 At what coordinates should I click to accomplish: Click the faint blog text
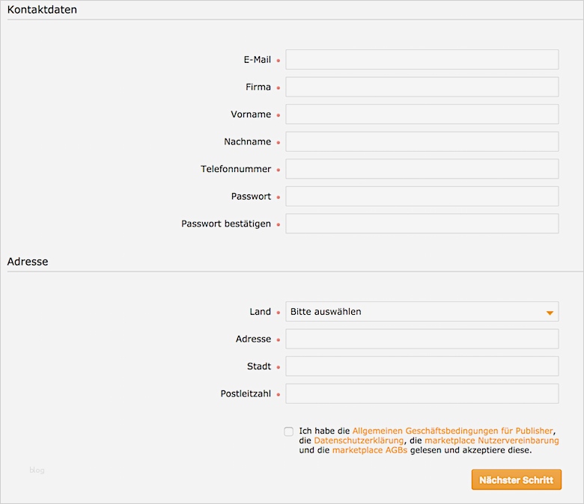[x=37, y=470]
